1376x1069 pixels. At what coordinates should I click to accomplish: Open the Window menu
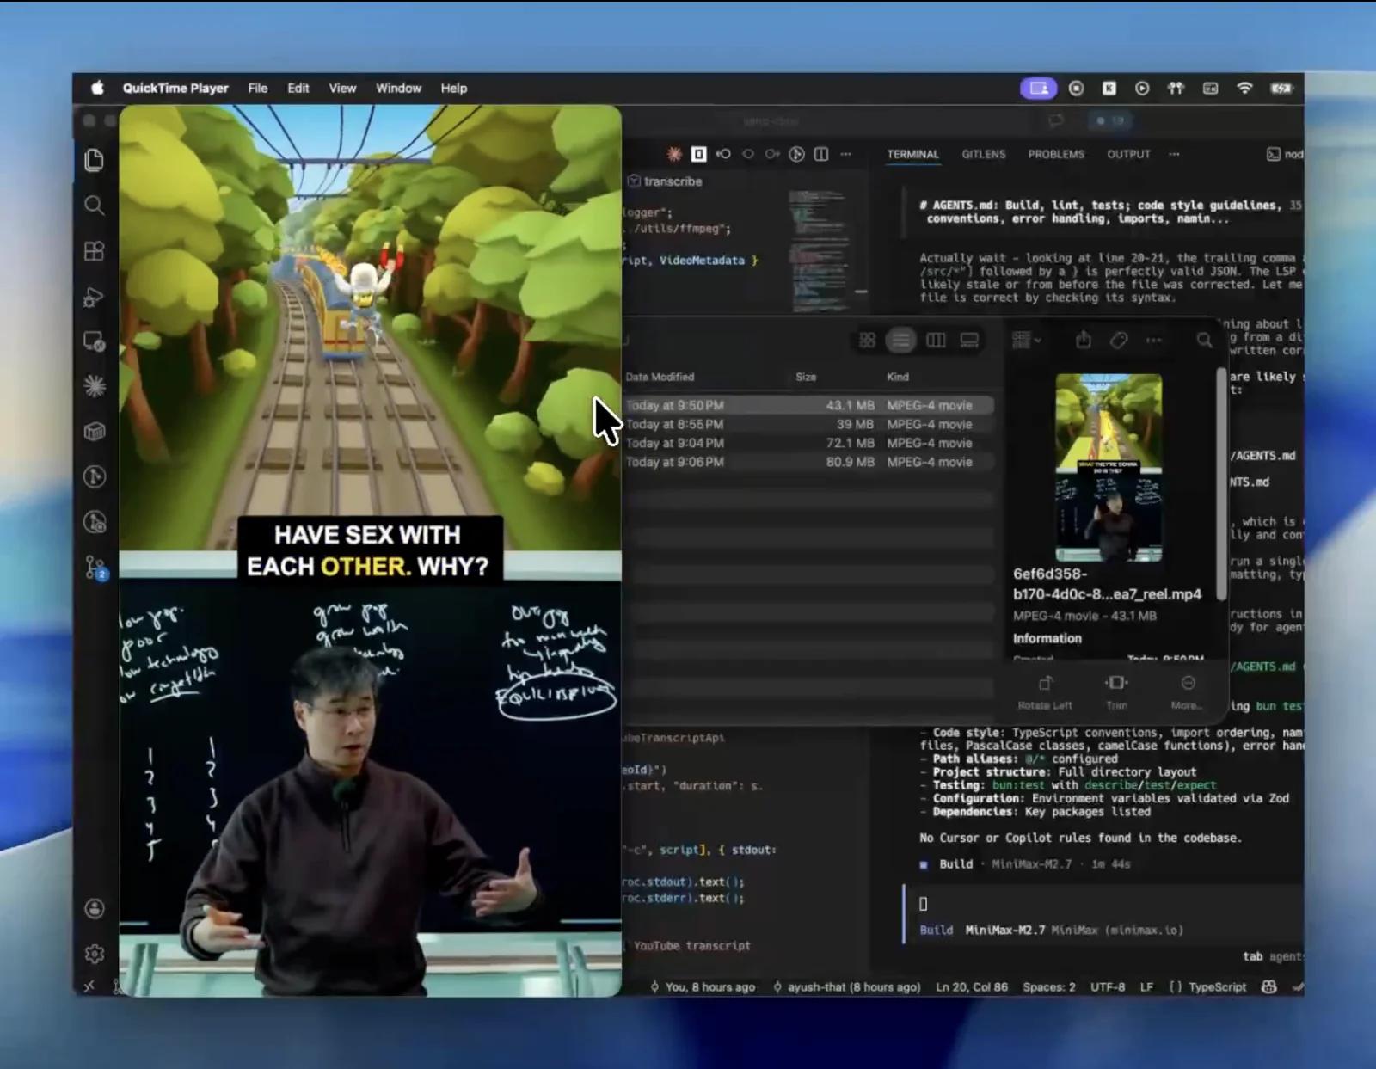(x=398, y=88)
